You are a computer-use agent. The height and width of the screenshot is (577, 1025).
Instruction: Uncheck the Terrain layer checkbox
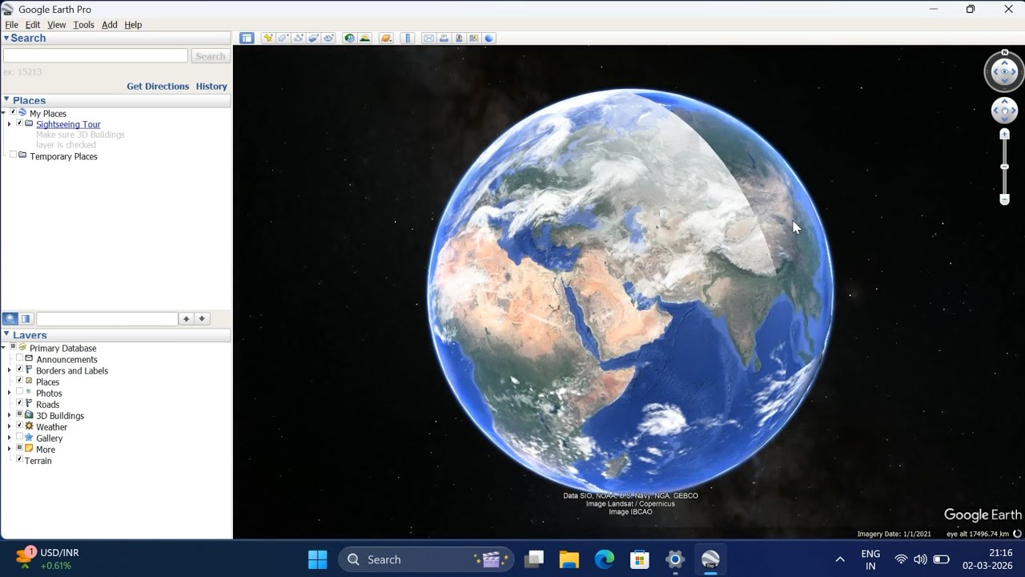point(20,460)
